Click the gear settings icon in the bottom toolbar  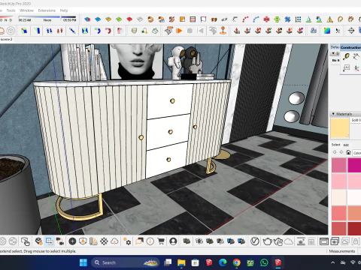tap(127, 241)
